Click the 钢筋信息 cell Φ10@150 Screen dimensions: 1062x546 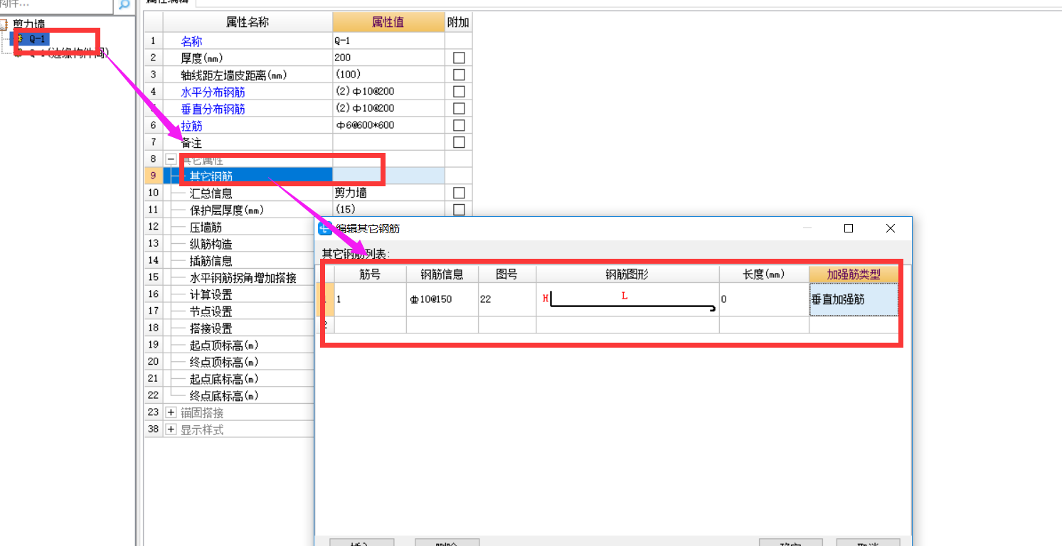click(442, 299)
